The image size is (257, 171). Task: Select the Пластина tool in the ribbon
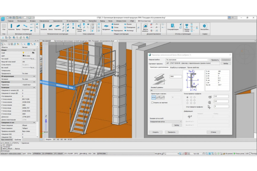pos(57,27)
